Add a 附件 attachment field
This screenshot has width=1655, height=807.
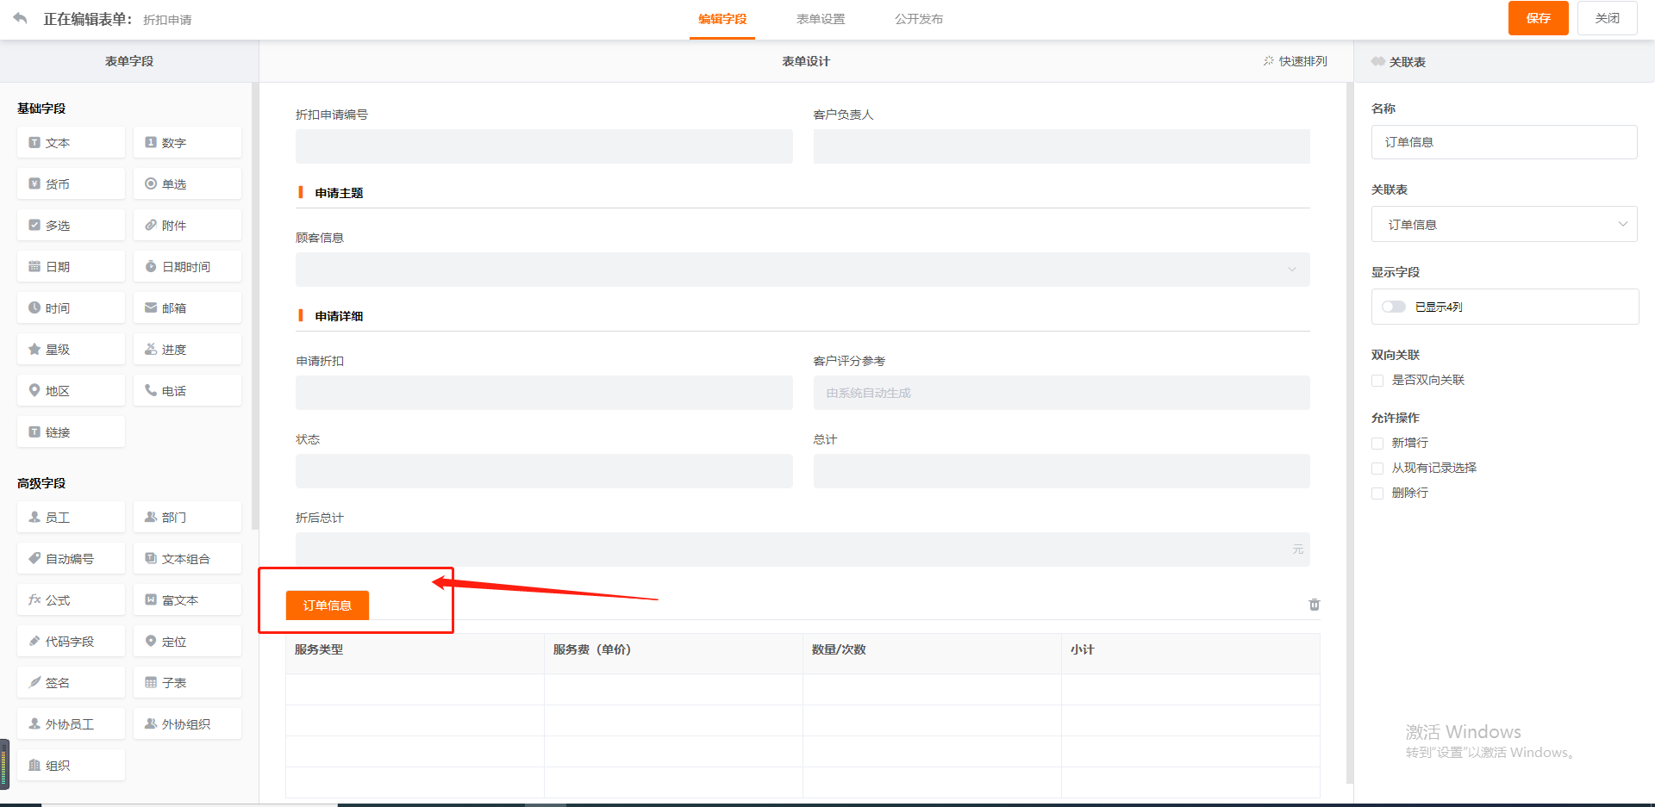pos(187,224)
